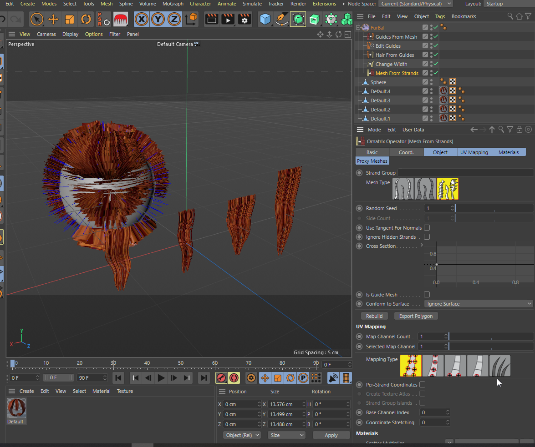Switch to the UV Mapping tab
The image size is (535, 447).
(474, 152)
